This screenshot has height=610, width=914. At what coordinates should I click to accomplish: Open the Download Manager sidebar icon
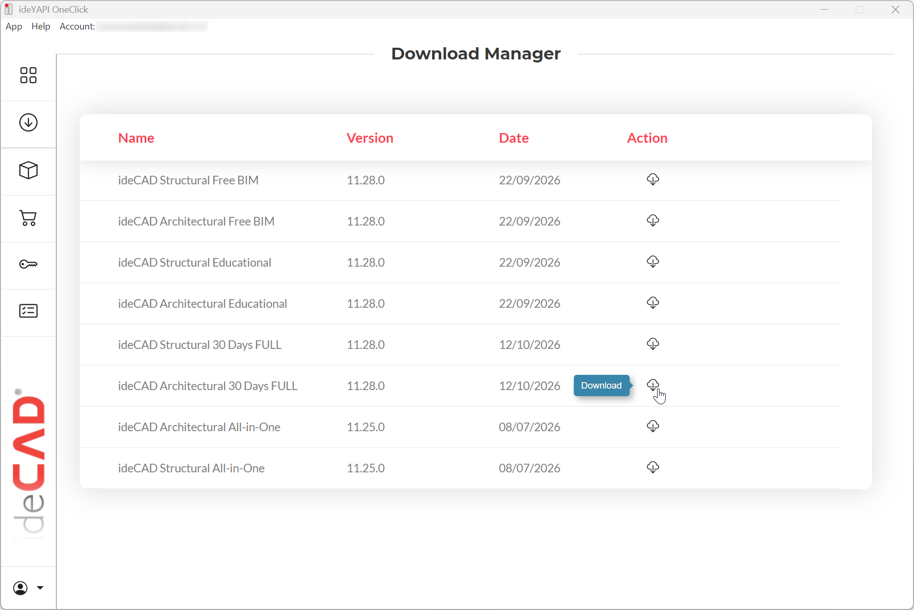coord(28,122)
